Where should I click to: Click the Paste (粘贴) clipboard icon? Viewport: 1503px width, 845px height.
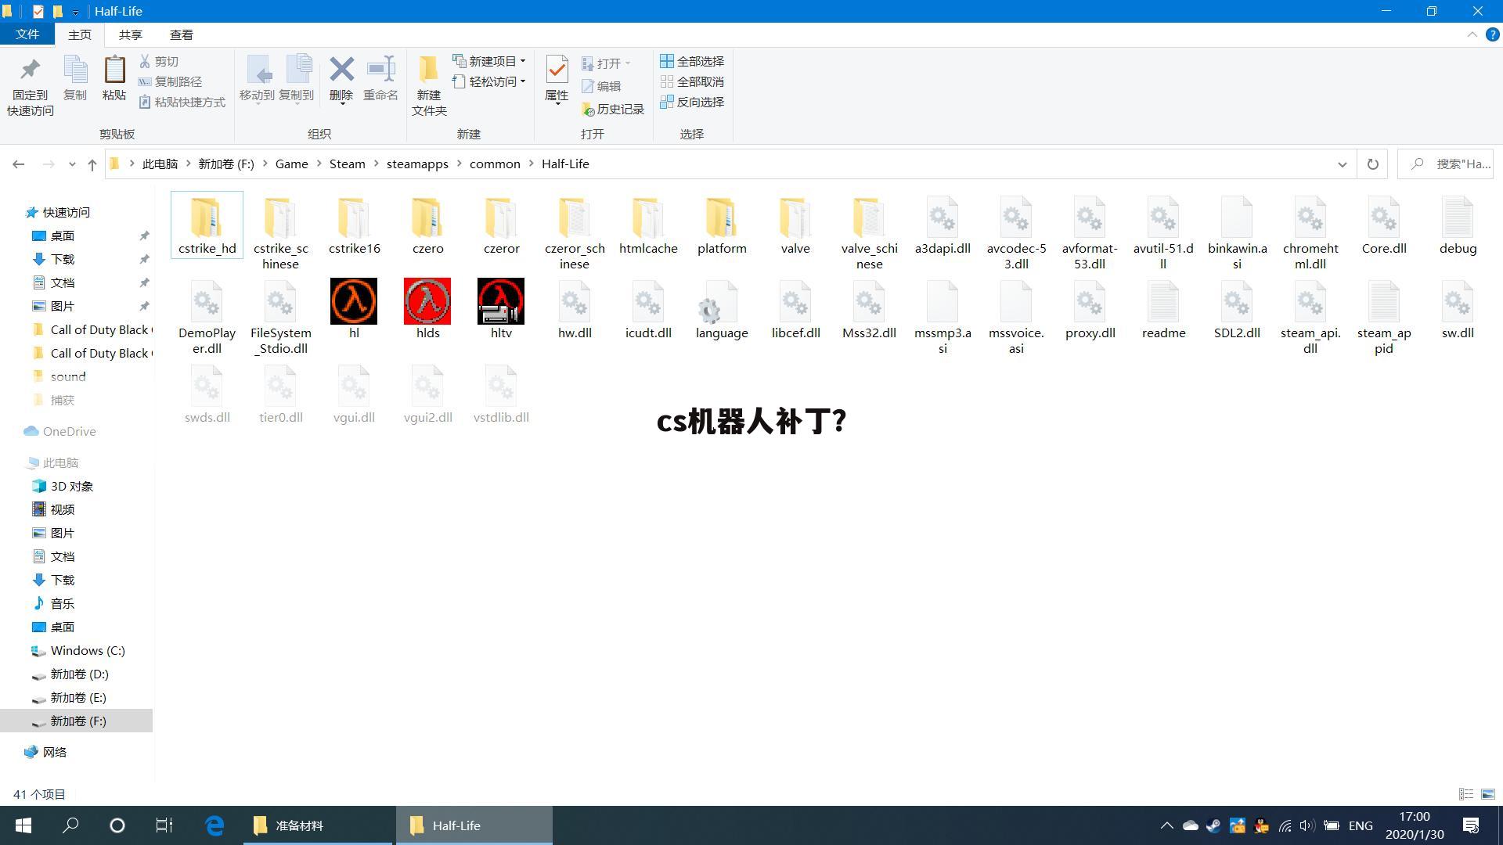(x=114, y=70)
